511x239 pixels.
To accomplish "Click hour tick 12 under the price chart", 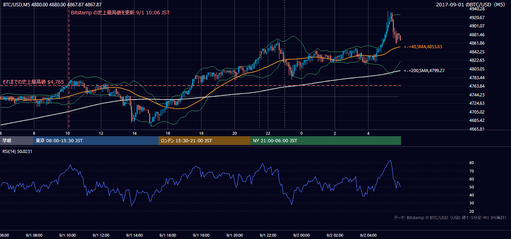I will (101, 133).
